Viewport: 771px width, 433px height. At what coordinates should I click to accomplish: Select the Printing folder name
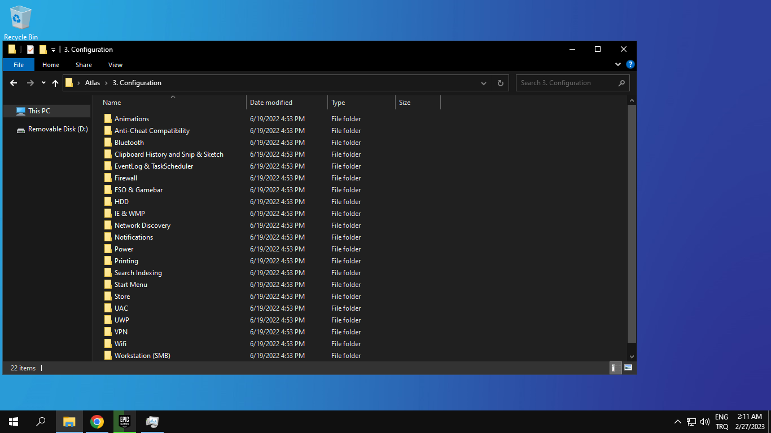click(126, 261)
